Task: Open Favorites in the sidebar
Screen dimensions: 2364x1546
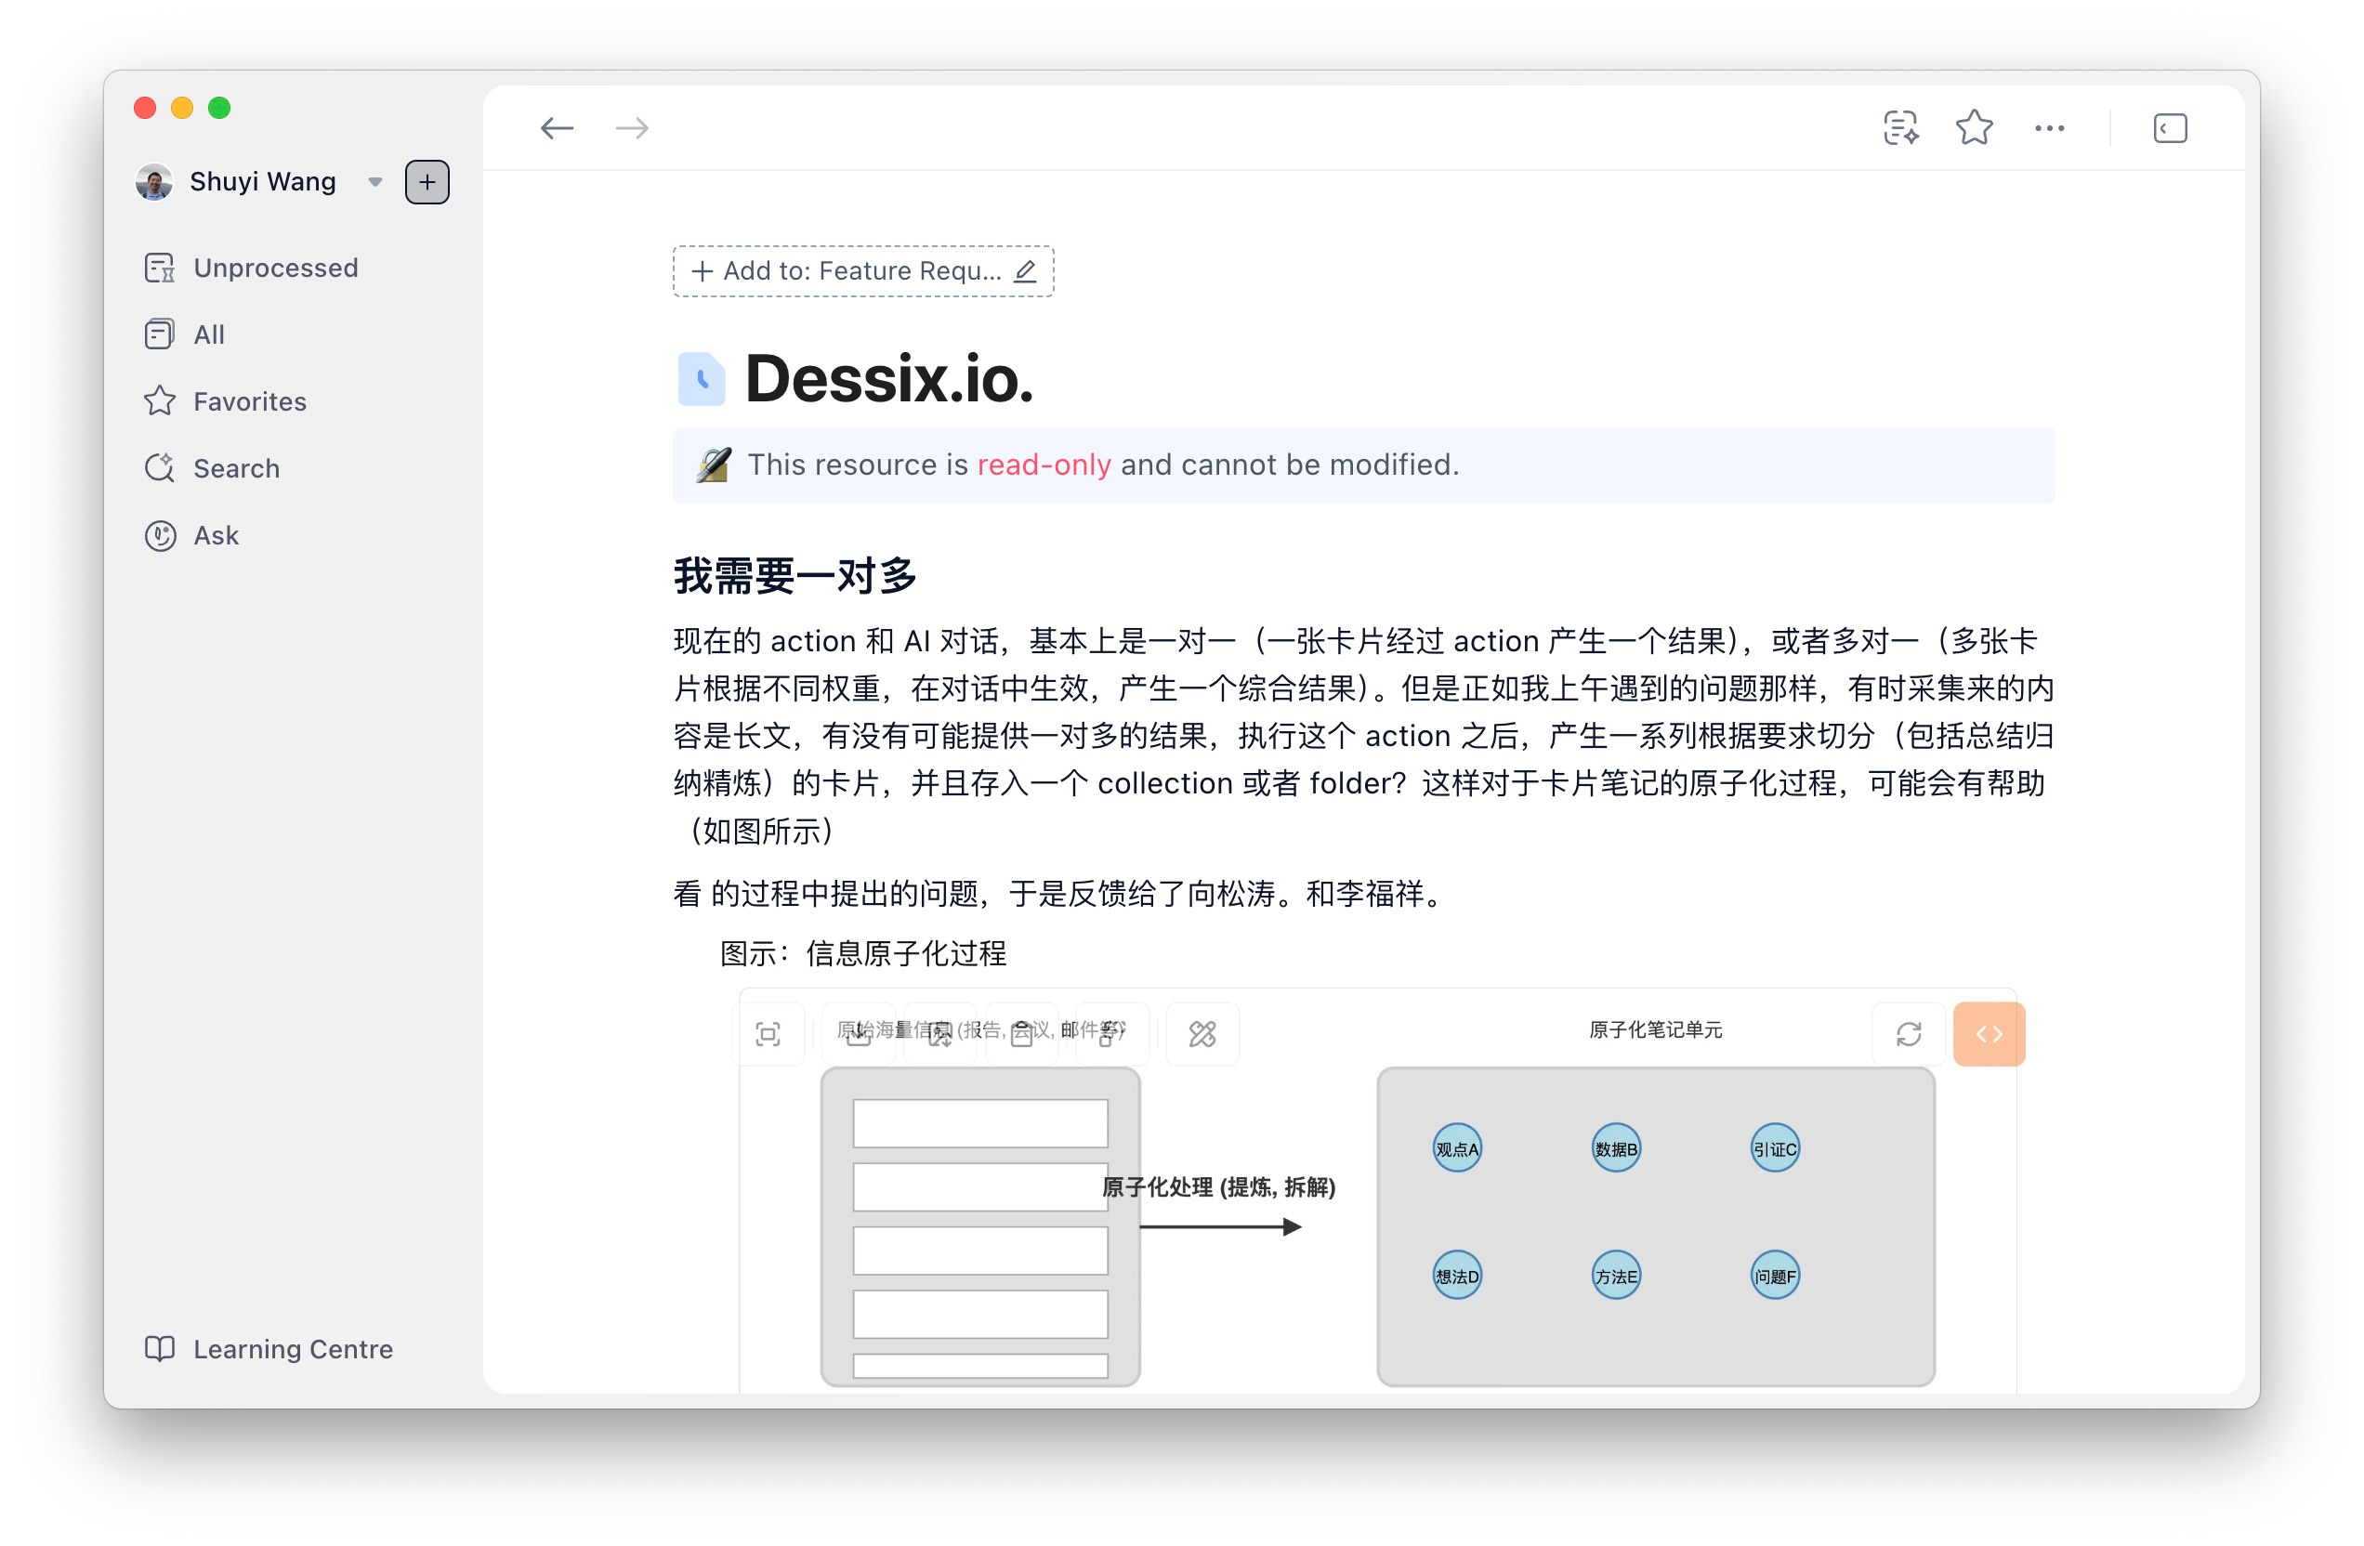Action: click(x=249, y=401)
